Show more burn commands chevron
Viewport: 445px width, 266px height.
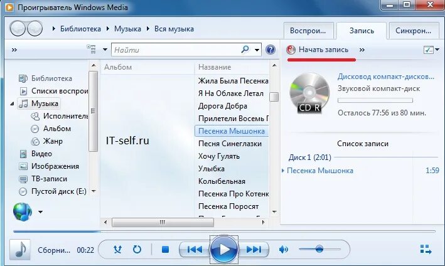(x=362, y=50)
